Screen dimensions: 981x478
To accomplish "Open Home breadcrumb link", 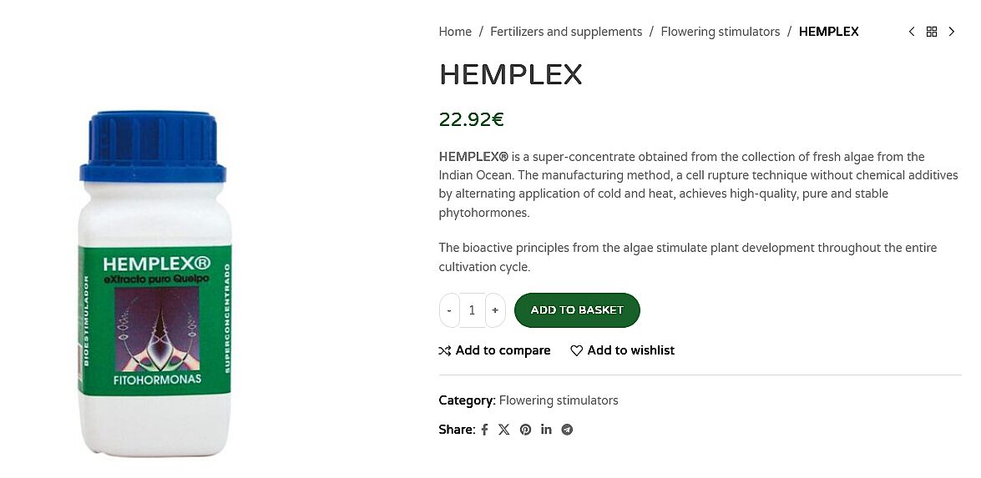I will [455, 32].
